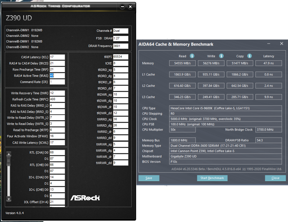
Task: Click the Write Recovery Time (tWR) field
Action: 57,93
